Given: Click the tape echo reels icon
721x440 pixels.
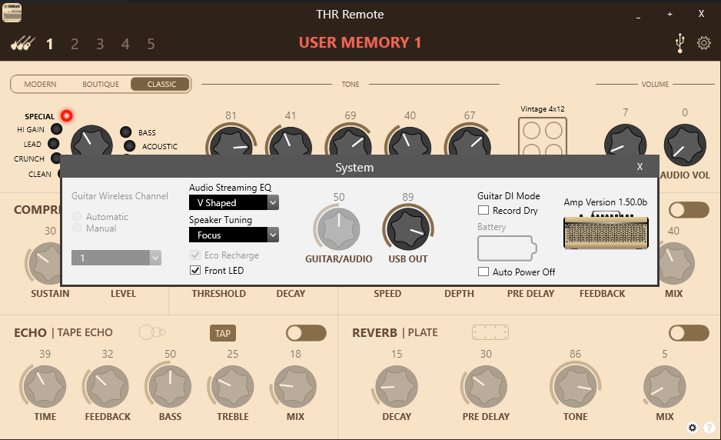Looking at the screenshot, I should [x=152, y=332].
